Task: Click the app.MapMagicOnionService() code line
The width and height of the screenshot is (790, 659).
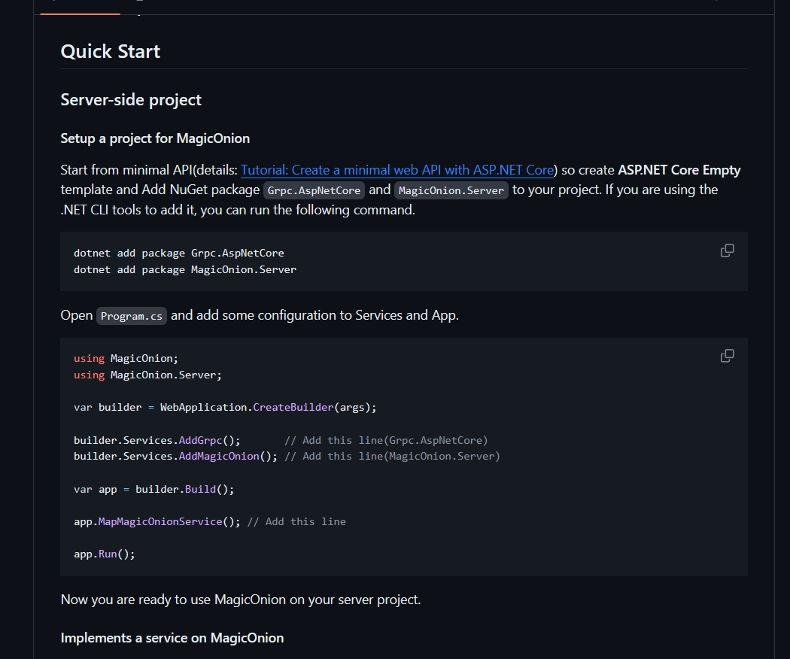Action: pyautogui.click(x=157, y=521)
